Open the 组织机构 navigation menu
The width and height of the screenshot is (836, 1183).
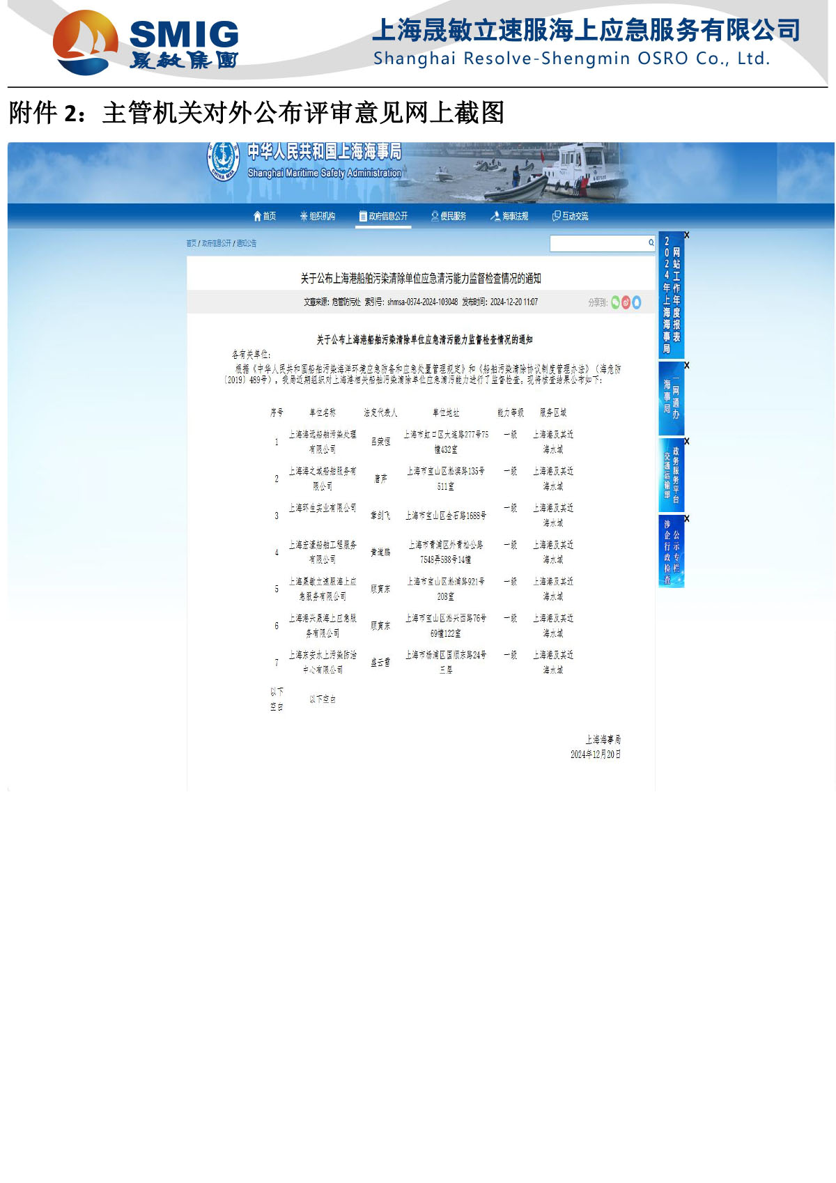(318, 217)
